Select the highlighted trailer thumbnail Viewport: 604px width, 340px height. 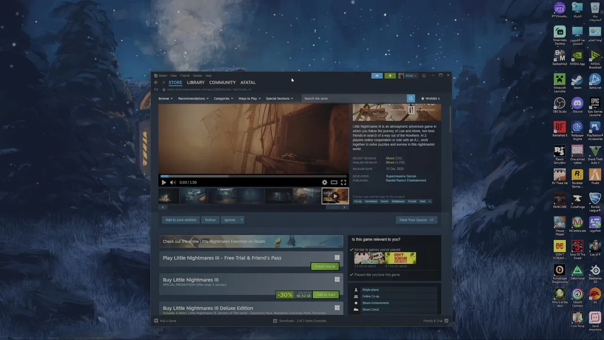(335, 195)
